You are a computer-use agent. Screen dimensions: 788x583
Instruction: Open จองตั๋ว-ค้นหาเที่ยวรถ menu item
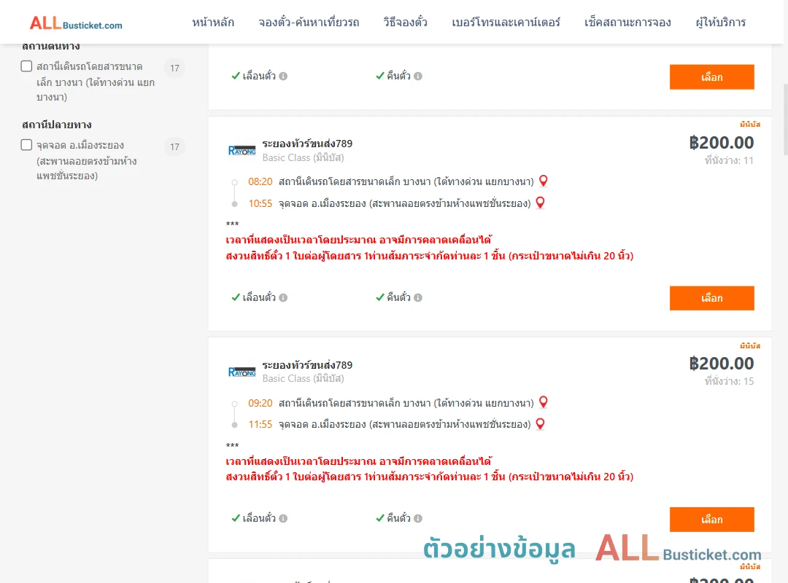(309, 23)
